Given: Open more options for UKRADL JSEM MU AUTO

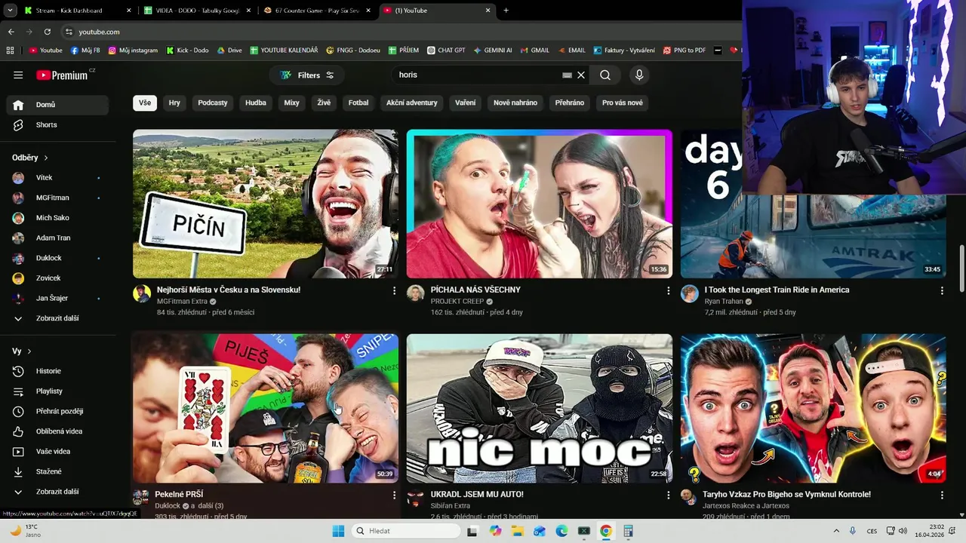Looking at the screenshot, I should click(668, 495).
